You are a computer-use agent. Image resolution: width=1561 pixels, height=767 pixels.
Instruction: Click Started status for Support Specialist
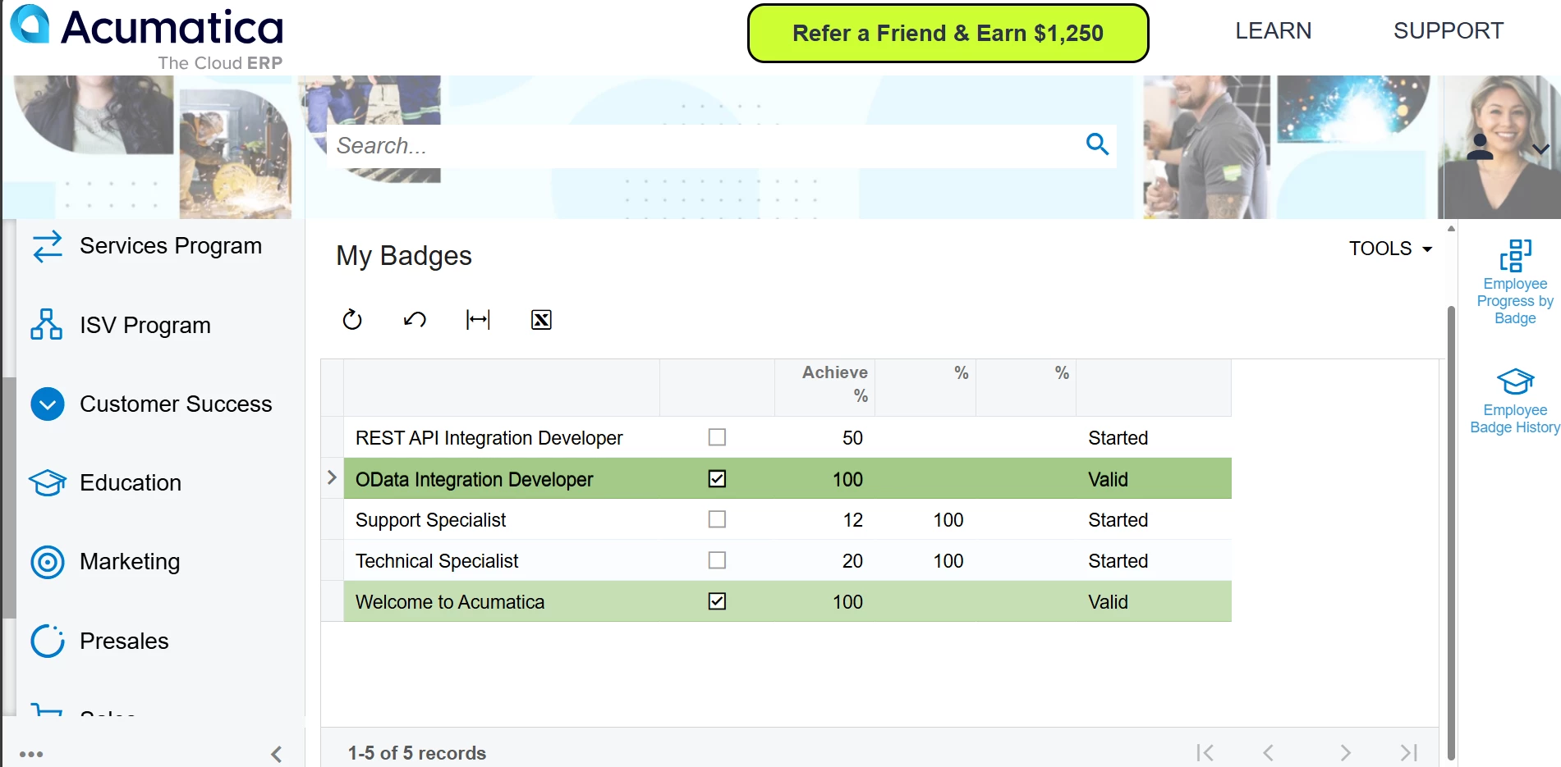[x=1118, y=520]
